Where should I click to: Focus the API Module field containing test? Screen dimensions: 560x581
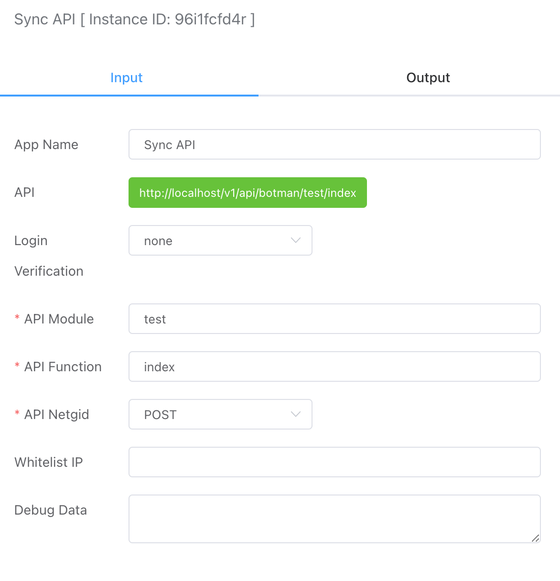334,319
